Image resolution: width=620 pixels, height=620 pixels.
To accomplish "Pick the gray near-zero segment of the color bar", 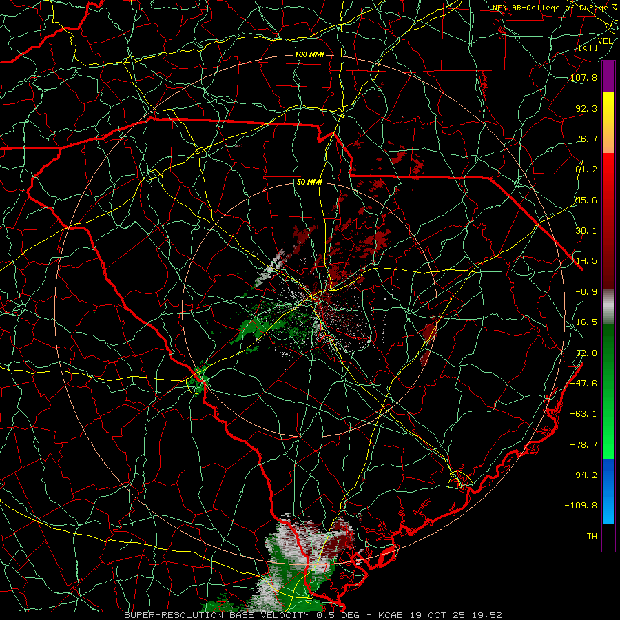I will [608, 307].
